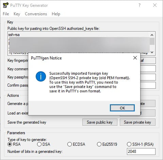Viewport: 163px width, 160px height.
Task: Click the 'Number of bits in a generated key:' label
Action: point(35,152)
